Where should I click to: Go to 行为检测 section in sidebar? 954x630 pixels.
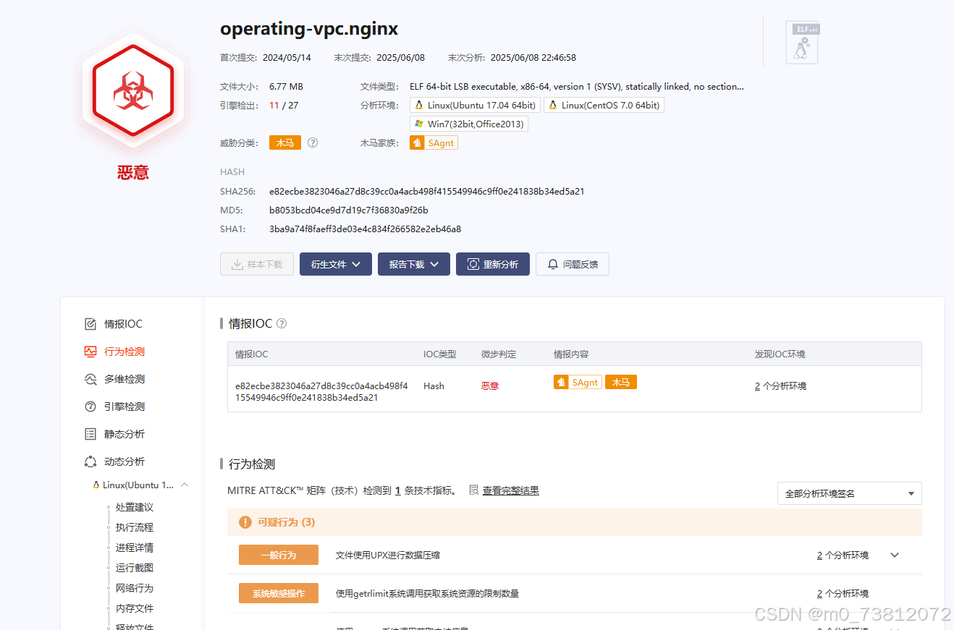[x=124, y=352]
